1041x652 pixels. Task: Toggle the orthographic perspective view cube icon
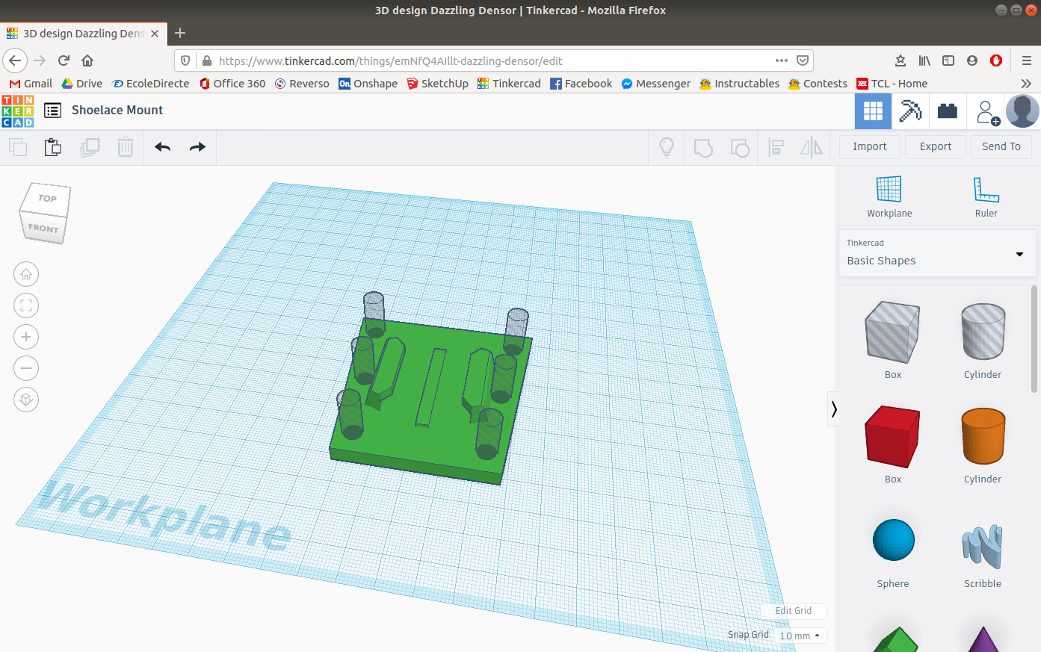(26, 400)
